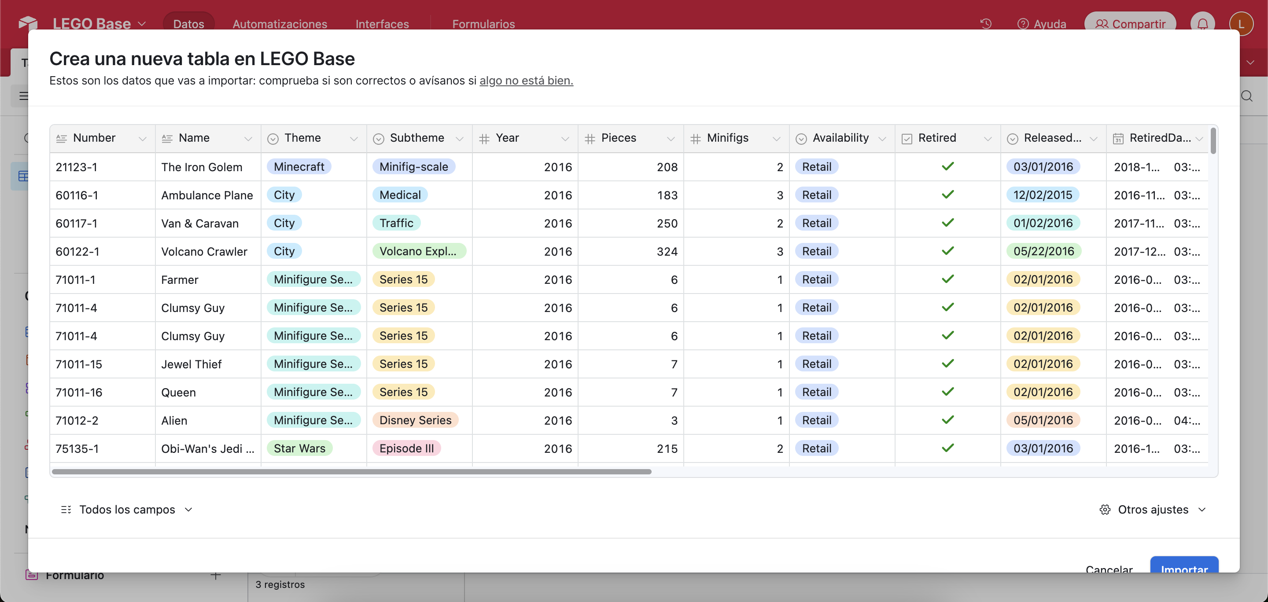Viewport: 1268px width, 602px height.
Task: Click the RetiredDate calendar field icon
Action: pos(1118,139)
